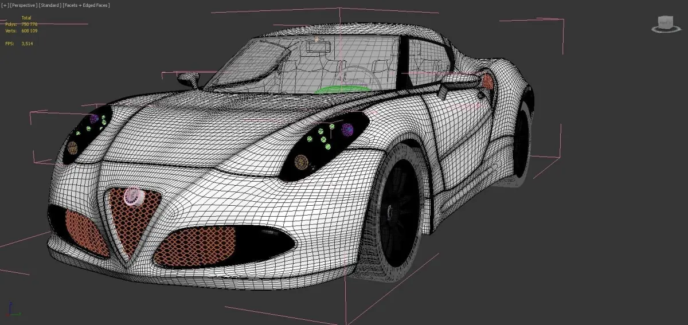
Task: Open the Perspective point-of-view viewport menu
Action: coord(24,5)
